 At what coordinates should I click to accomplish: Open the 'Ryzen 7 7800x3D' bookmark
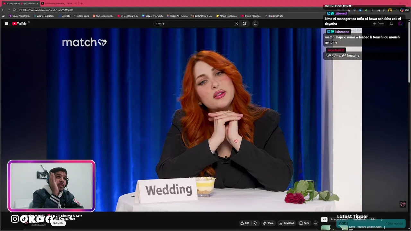251,16
